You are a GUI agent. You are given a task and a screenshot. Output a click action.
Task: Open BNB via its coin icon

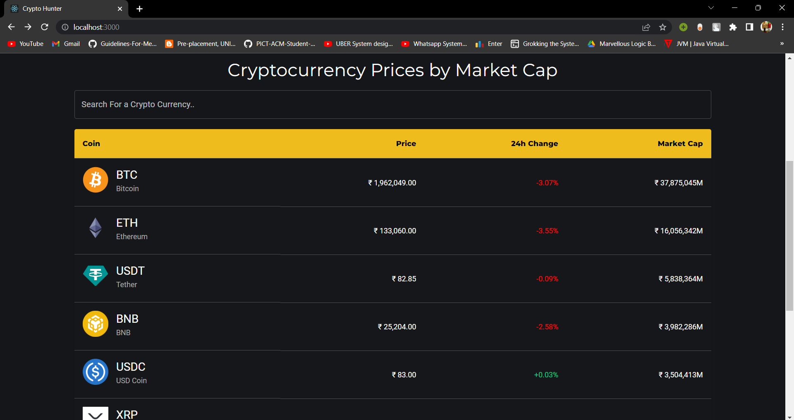(95, 324)
